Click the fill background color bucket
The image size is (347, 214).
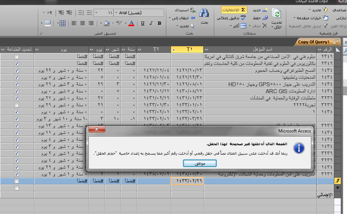tap(107, 23)
